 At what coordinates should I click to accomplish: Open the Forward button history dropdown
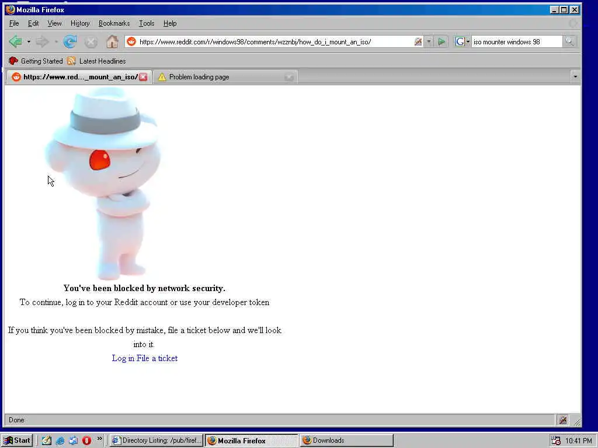(56, 41)
